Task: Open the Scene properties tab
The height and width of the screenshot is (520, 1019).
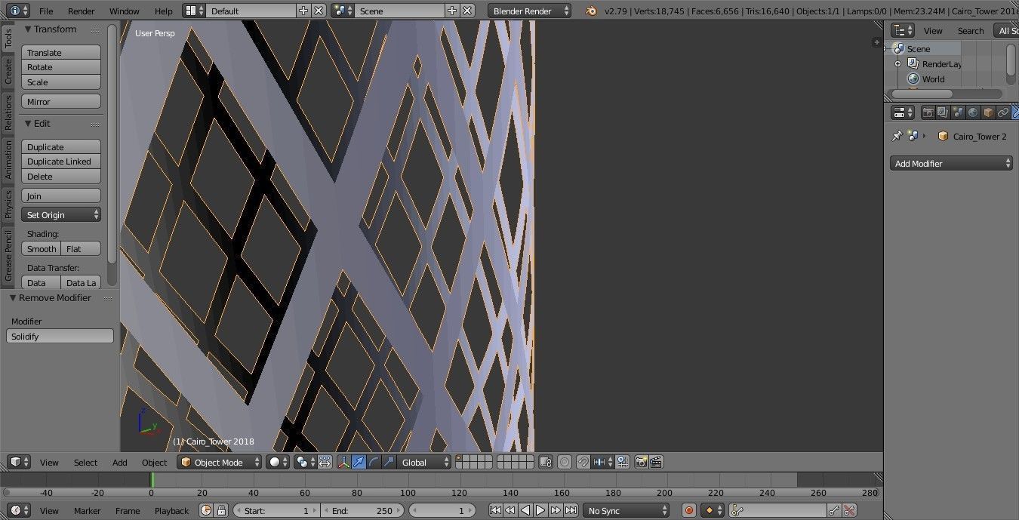Action: point(959,112)
